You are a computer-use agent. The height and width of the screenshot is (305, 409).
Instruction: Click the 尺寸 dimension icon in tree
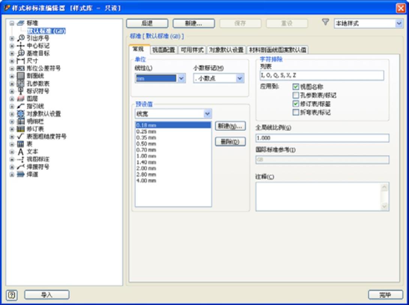21,61
